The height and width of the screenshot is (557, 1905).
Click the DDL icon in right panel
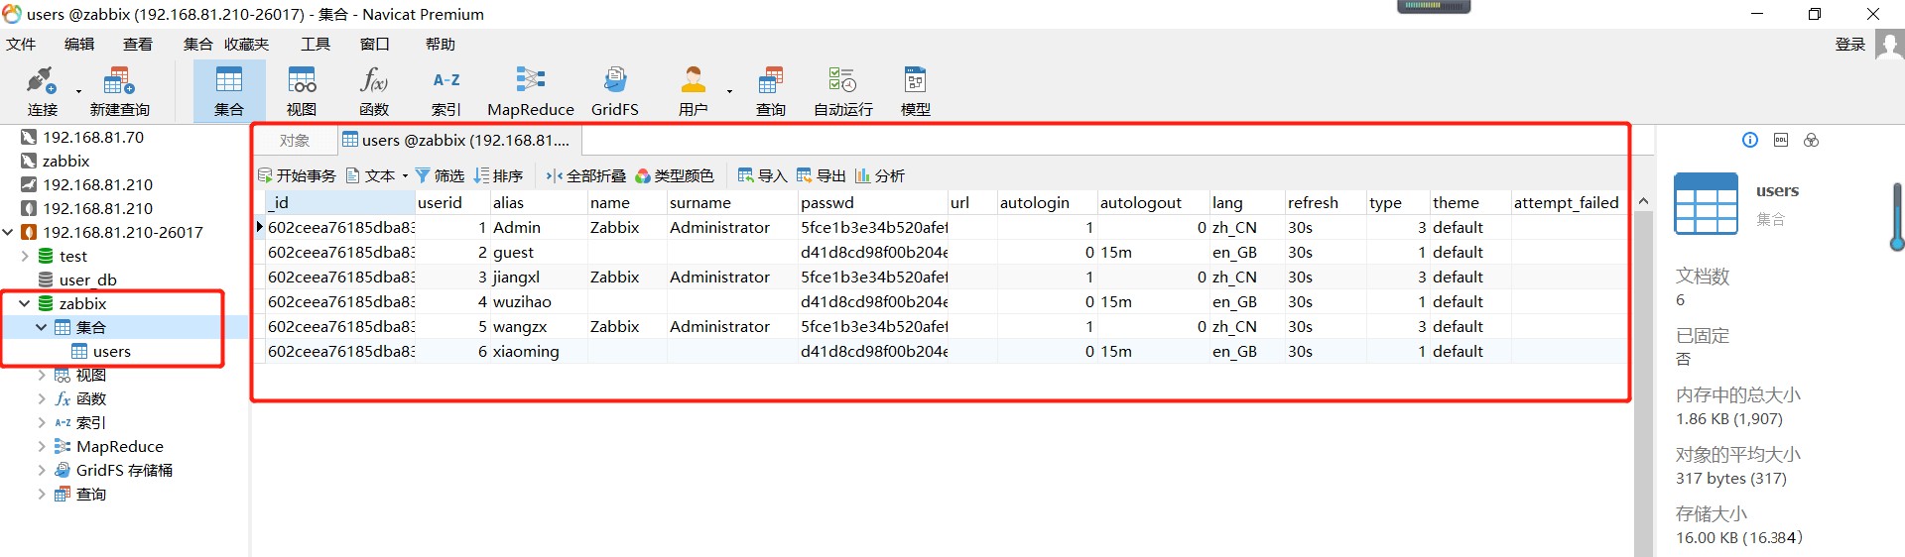1781,140
